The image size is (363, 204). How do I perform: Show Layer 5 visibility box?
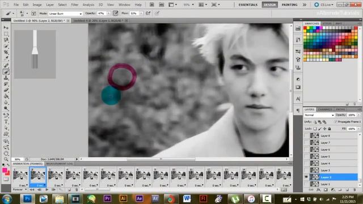(x=306, y=156)
